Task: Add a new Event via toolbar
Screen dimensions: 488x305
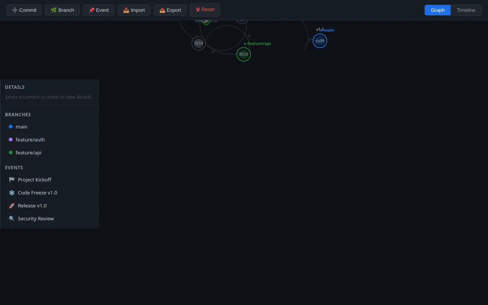Action: [98, 10]
